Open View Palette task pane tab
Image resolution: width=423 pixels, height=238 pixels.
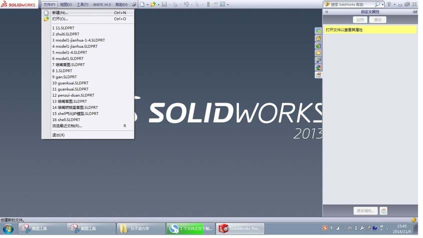point(318,60)
